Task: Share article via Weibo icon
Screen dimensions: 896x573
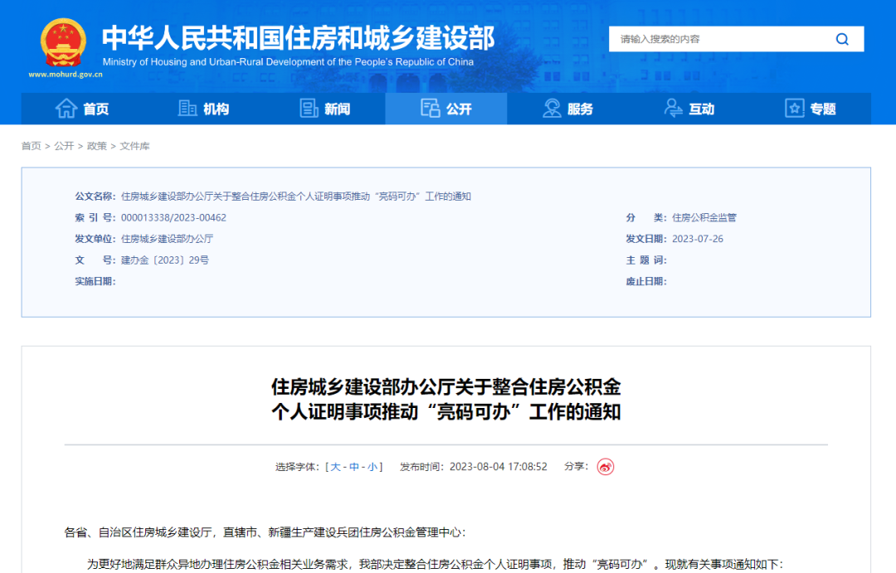Action: pyautogui.click(x=606, y=467)
